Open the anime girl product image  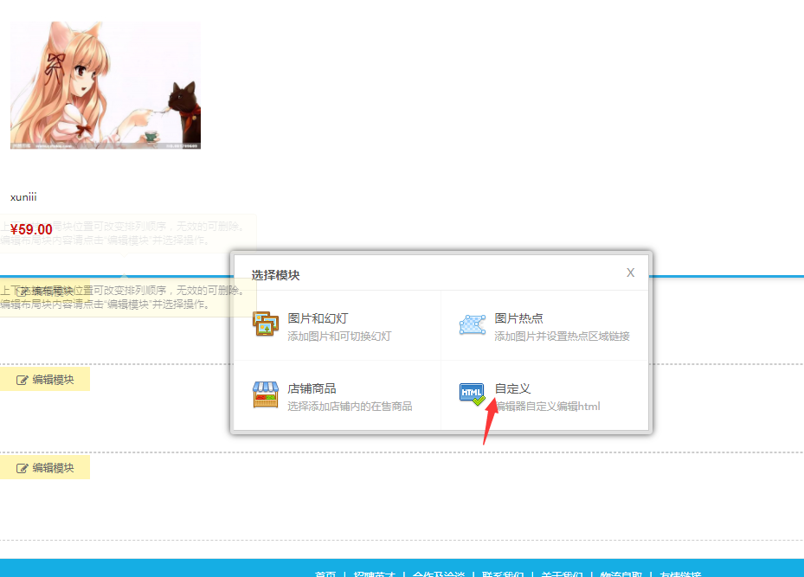tap(106, 85)
